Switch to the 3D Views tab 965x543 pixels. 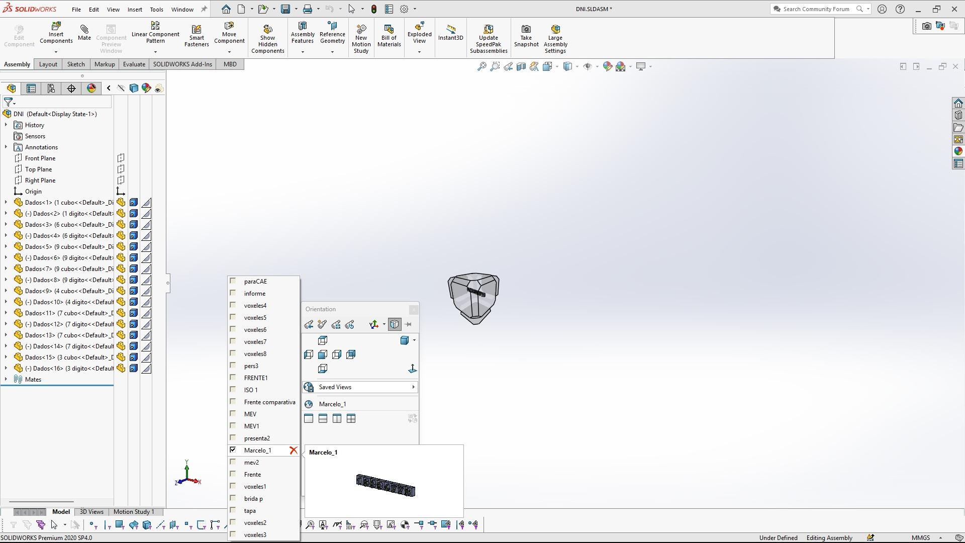[x=91, y=512]
